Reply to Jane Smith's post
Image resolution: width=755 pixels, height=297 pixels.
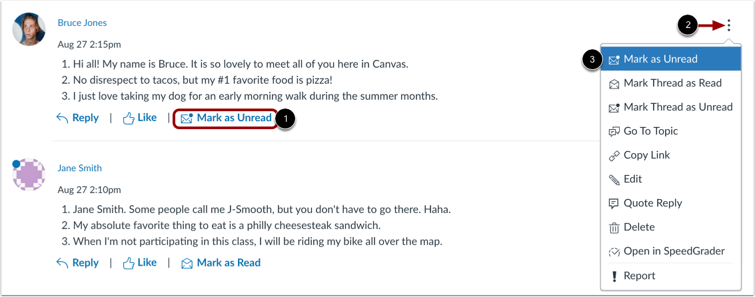pyautogui.click(x=77, y=263)
